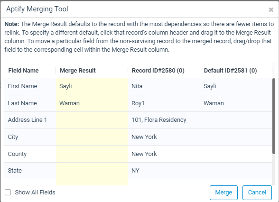Select the NY state cell
279x202 pixels.
pyautogui.click(x=164, y=171)
